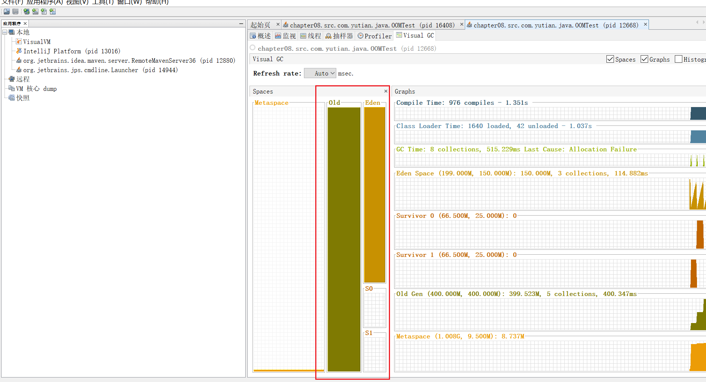706x382 pixels.
Task: Uncheck the Spaces checkbox
Action: pyautogui.click(x=610, y=59)
